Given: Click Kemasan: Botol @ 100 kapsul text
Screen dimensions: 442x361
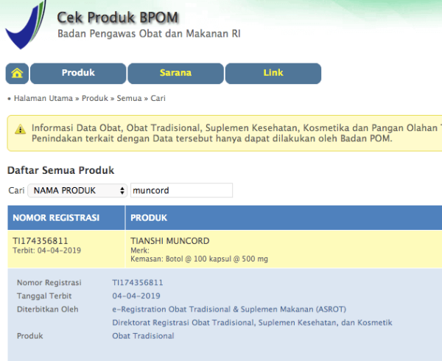Looking at the screenshot, I should (200, 259).
